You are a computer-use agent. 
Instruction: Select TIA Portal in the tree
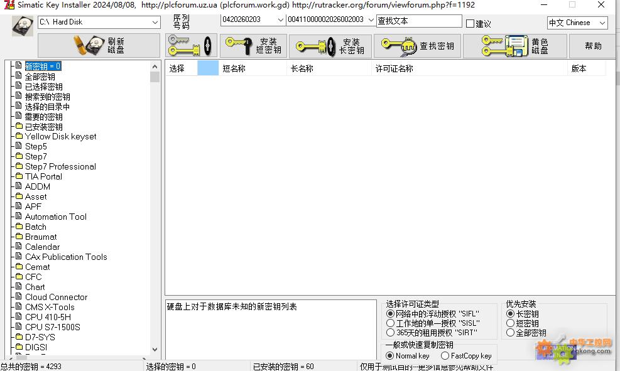click(43, 176)
